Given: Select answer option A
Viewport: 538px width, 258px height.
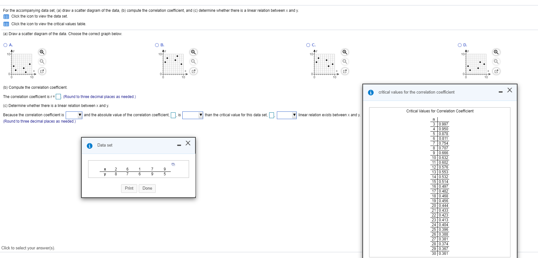Looking at the screenshot, I should pos(5,45).
